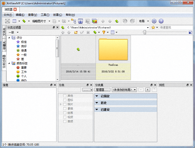Check the 绘图 category checkbox

[65, 113]
